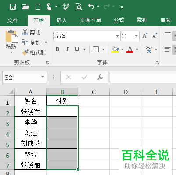Image resolution: width=176 pixels, height=175 pixels.
Task: Click 格式刷 format painter button
Action: pos(33,52)
